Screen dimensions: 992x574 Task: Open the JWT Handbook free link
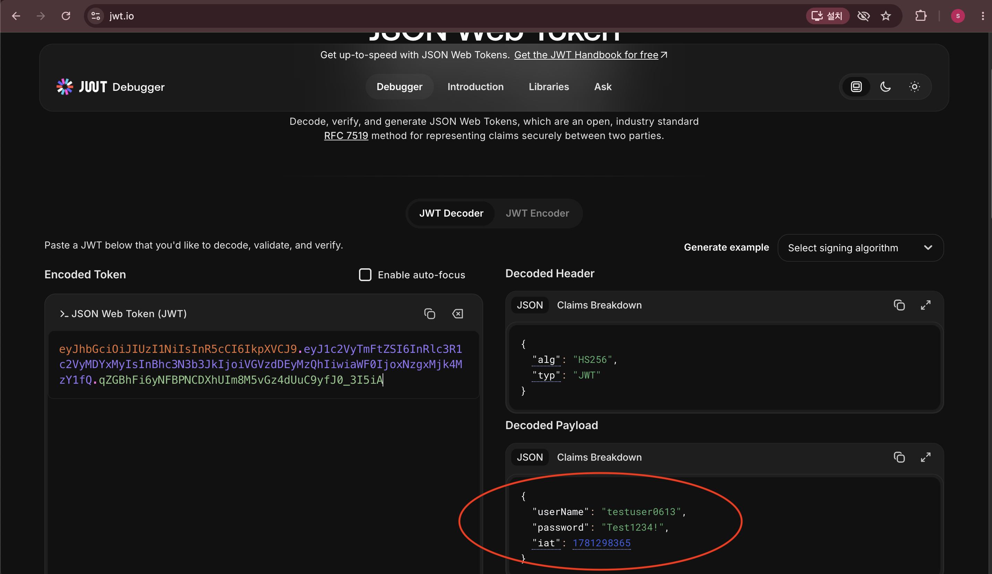coord(590,55)
